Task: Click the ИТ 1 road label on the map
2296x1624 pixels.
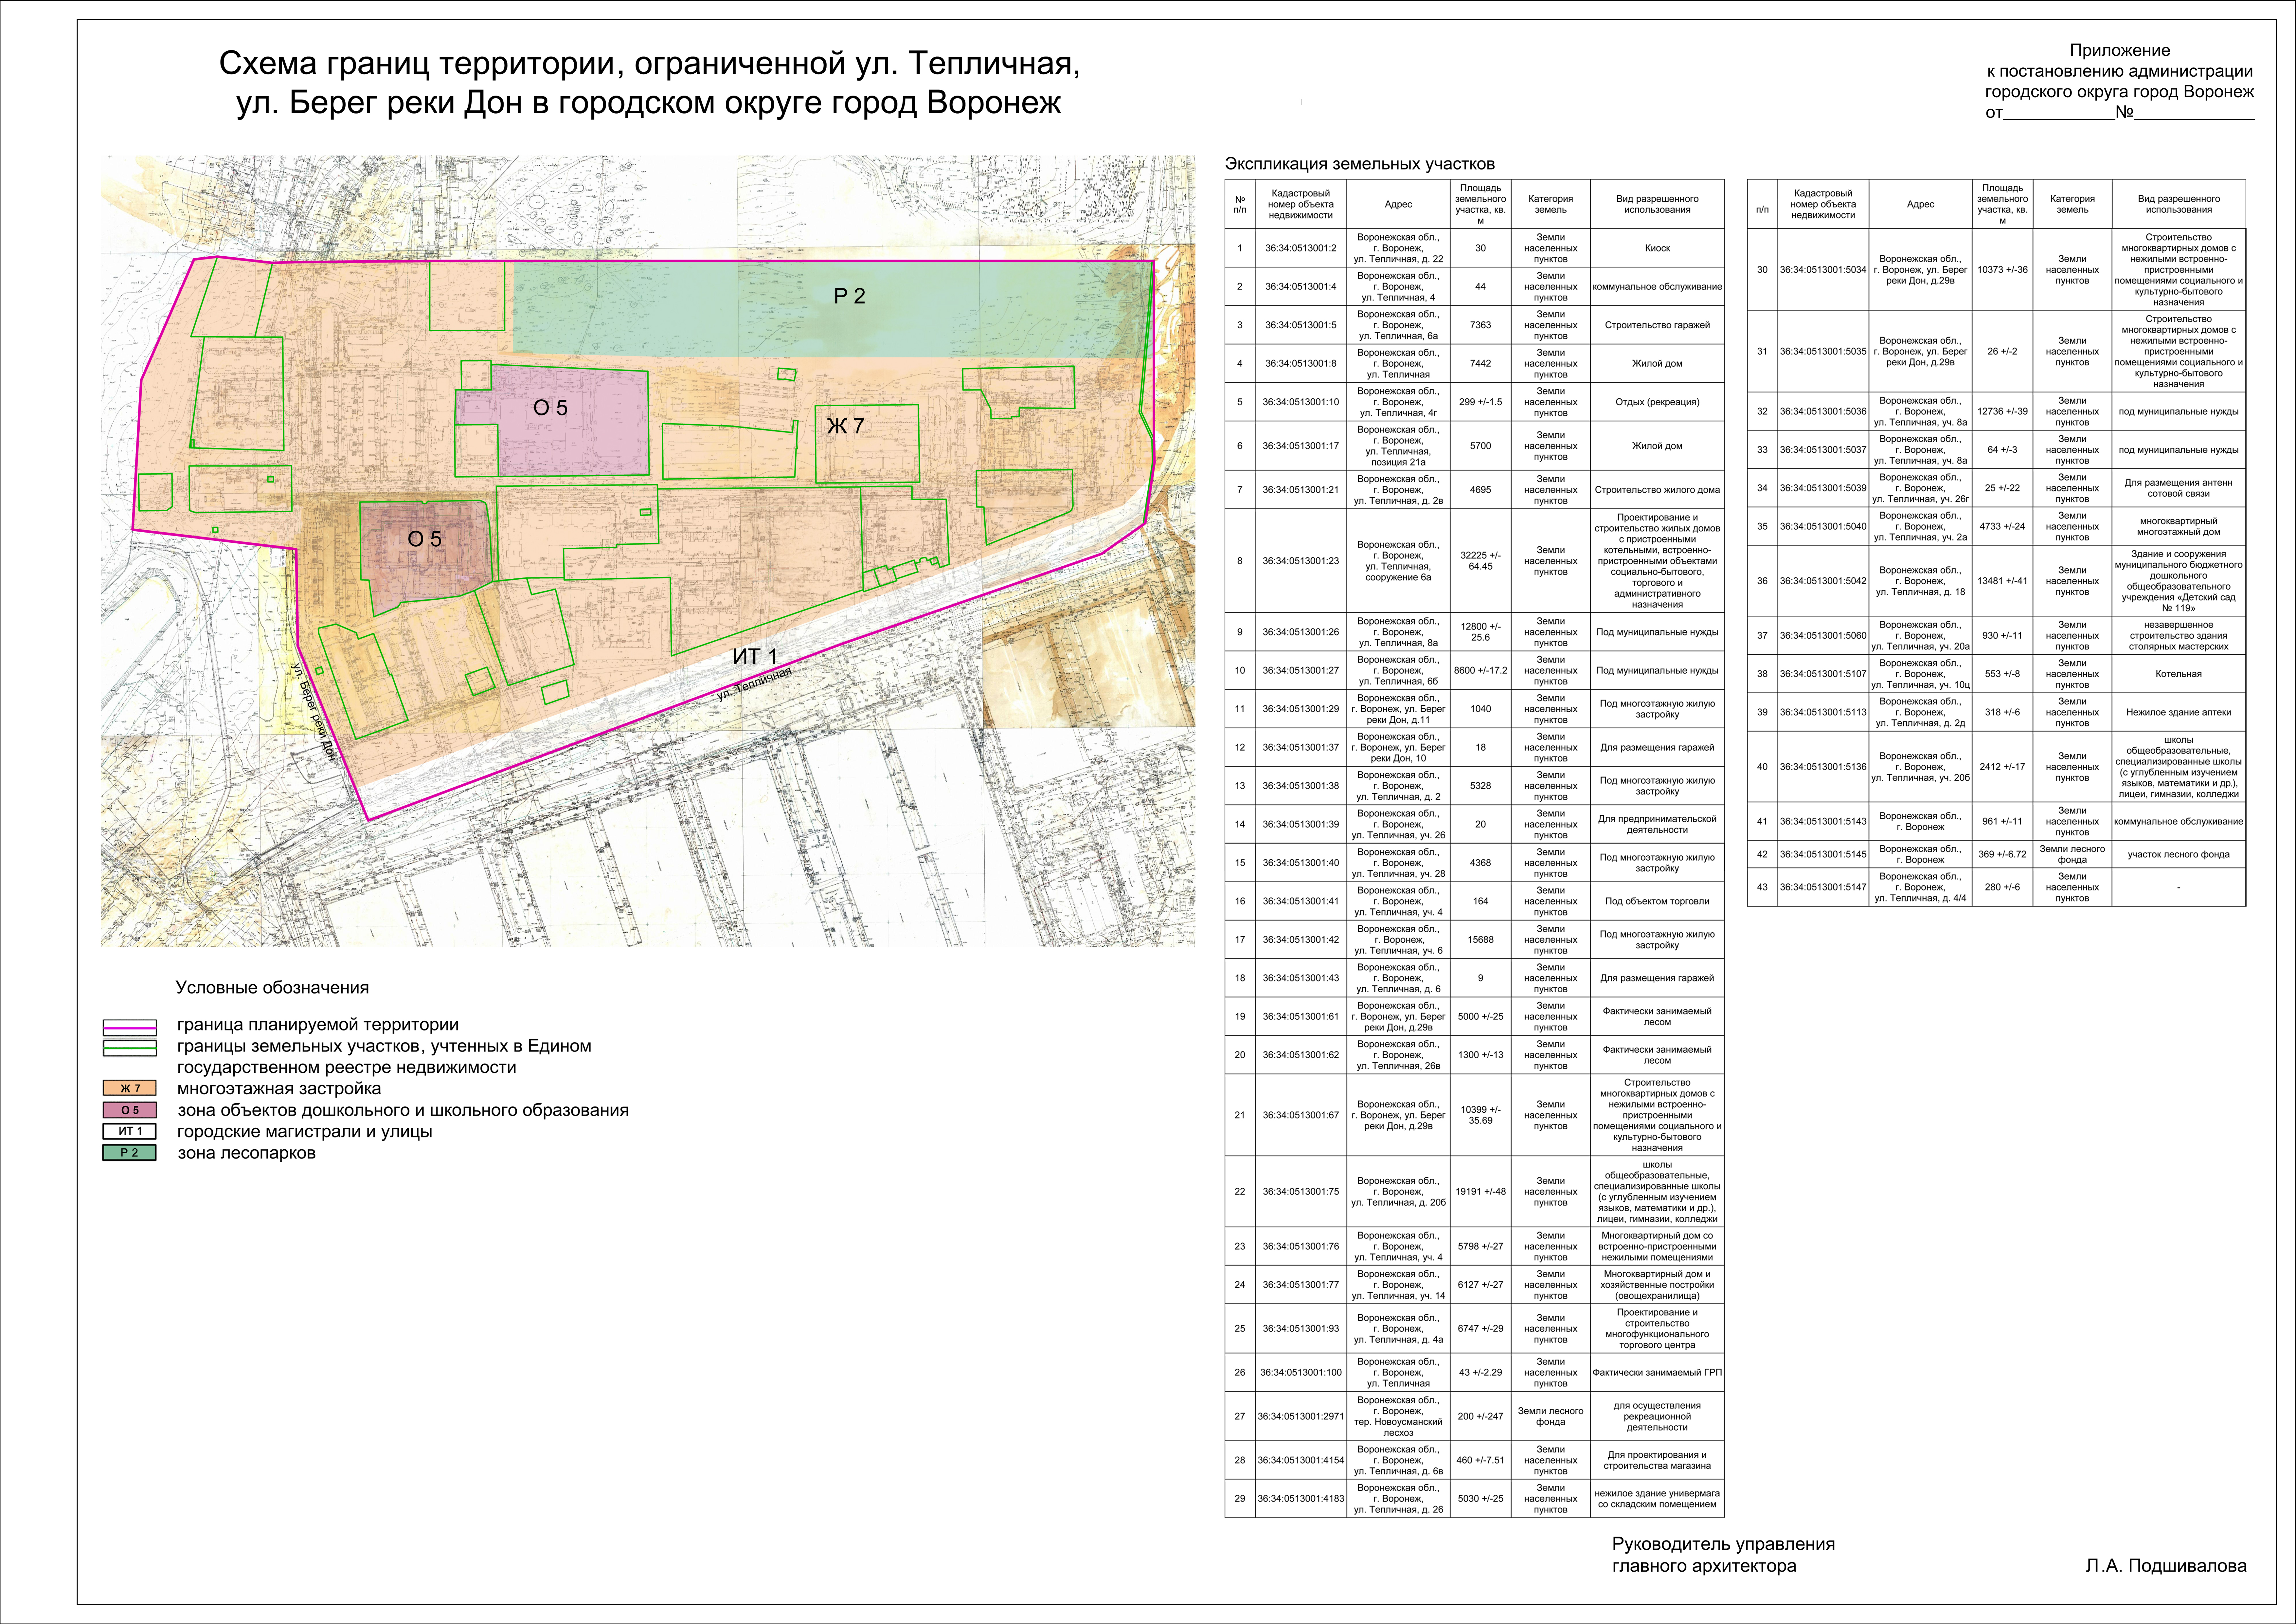Action: click(x=755, y=656)
